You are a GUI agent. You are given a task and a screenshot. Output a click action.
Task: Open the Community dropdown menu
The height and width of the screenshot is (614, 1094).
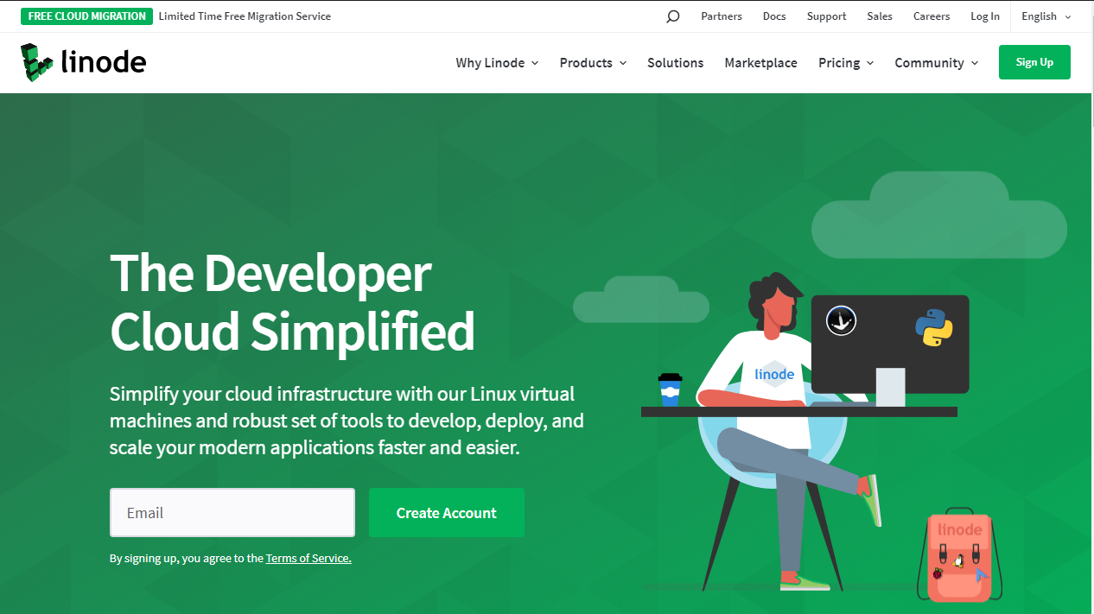click(x=937, y=63)
